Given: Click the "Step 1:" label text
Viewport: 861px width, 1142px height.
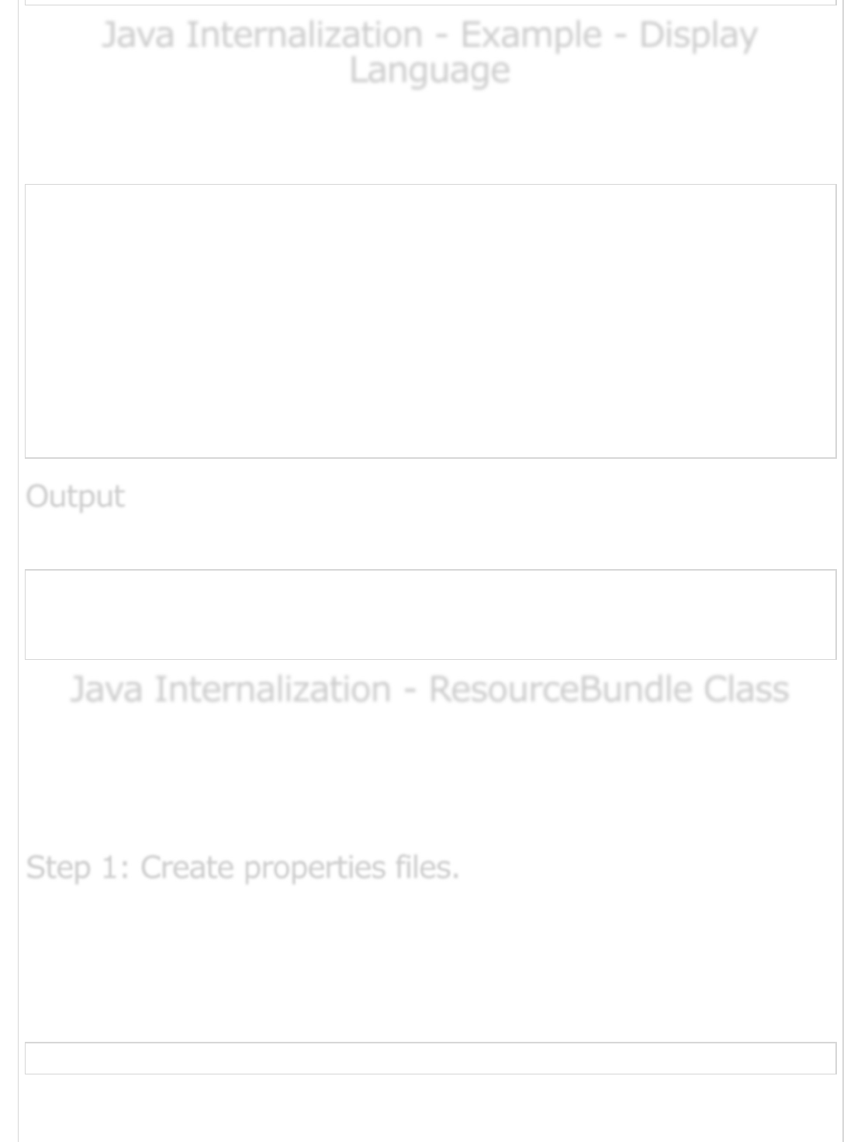Looking at the screenshot, I should [77, 867].
